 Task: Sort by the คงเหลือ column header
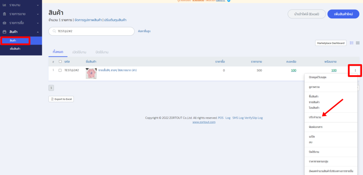coord(291,62)
